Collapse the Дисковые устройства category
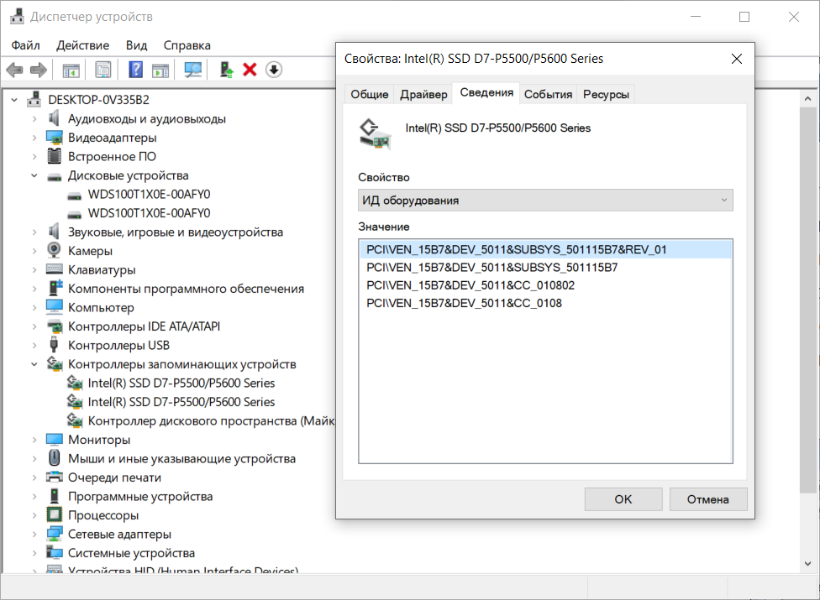Screen dimensions: 820x600 coord(34,175)
